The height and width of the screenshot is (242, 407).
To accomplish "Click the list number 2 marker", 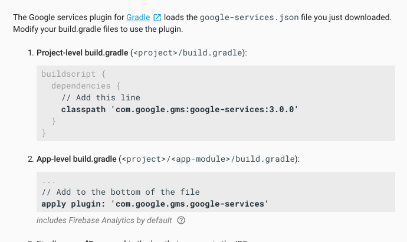I will pyautogui.click(x=30, y=159).
